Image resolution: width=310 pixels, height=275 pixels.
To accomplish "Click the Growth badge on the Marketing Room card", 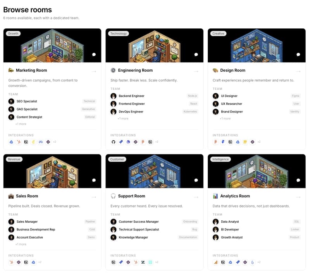I will (x=13, y=33).
